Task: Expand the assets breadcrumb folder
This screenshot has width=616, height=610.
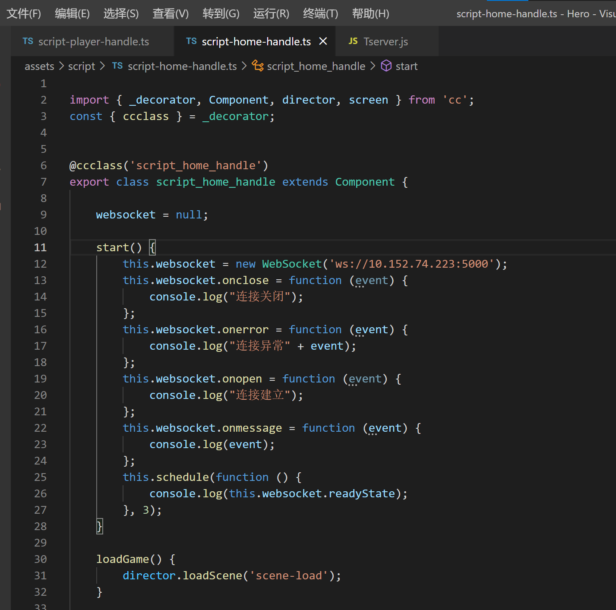Action: pos(39,66)
